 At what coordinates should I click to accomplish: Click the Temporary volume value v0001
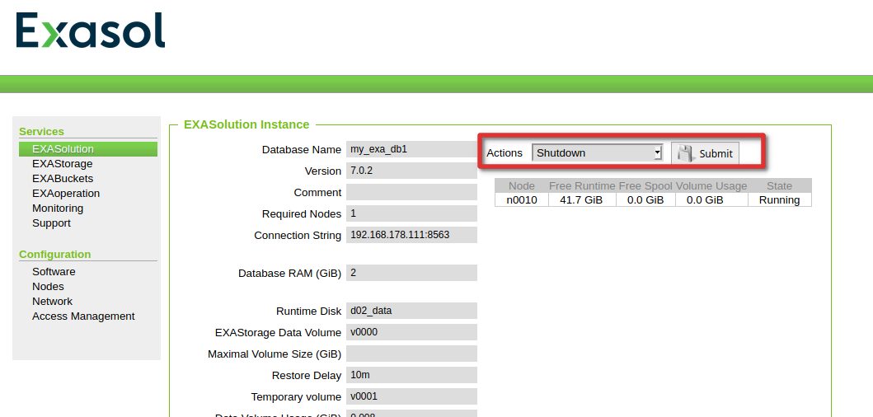(411, 397)
